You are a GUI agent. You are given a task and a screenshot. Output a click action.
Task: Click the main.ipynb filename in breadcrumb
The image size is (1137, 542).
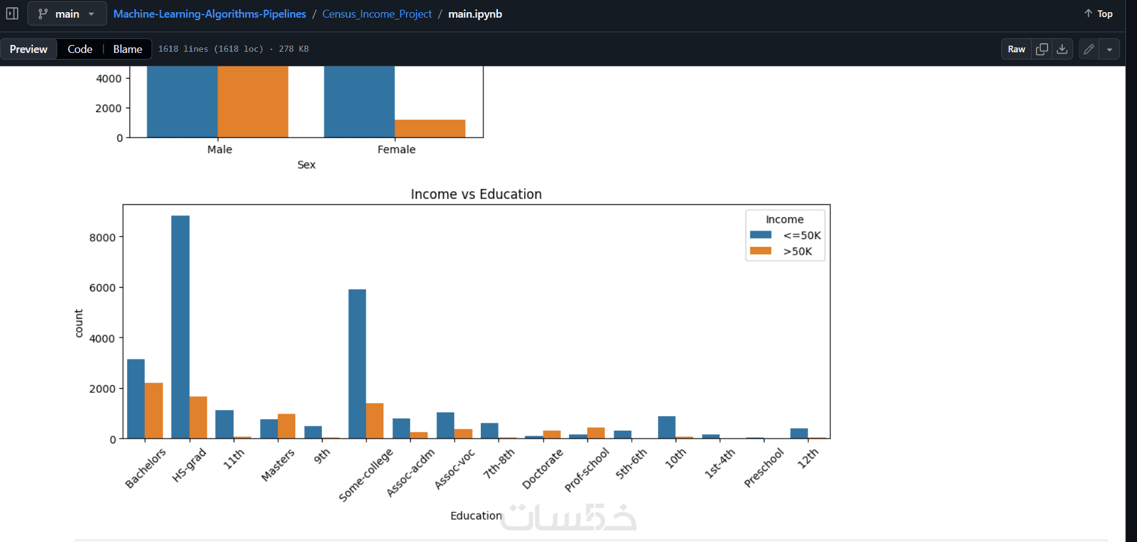click(x=475, y=14)
